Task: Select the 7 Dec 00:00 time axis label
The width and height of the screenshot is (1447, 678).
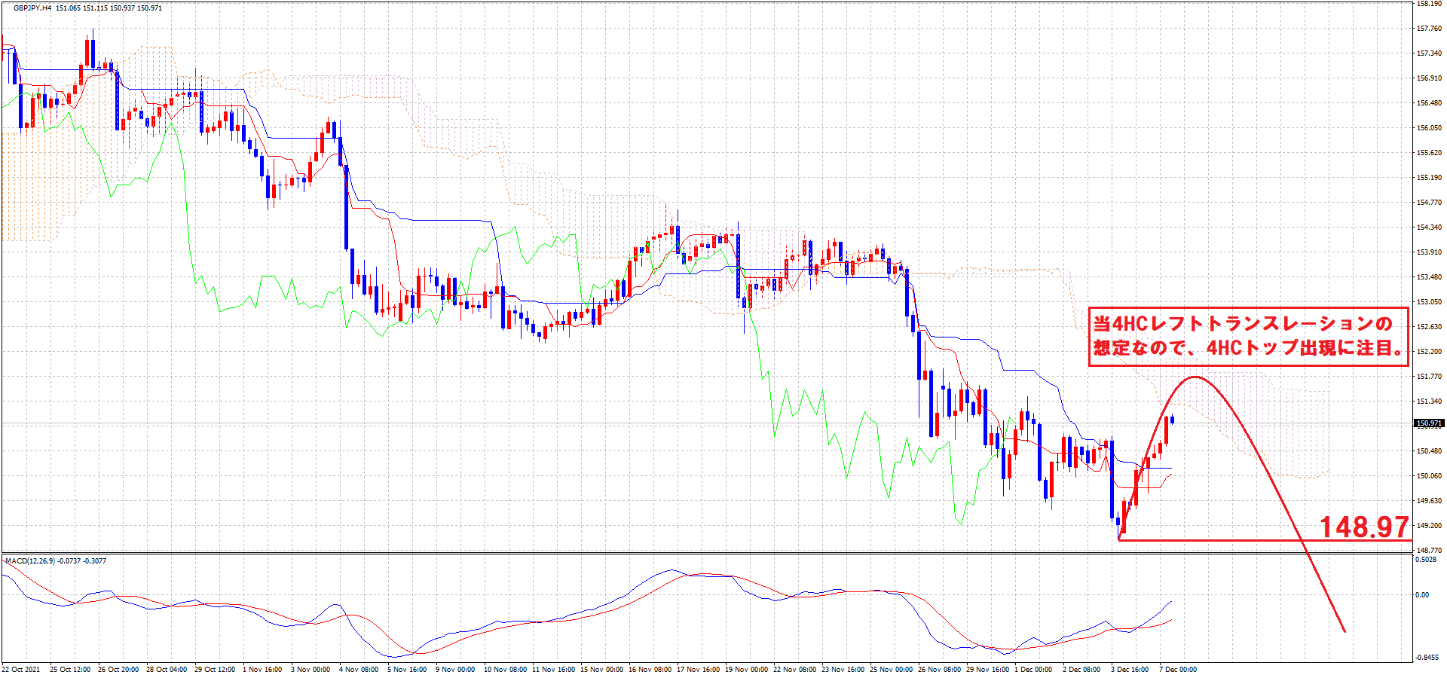Action: click(x=1177, y=670)
